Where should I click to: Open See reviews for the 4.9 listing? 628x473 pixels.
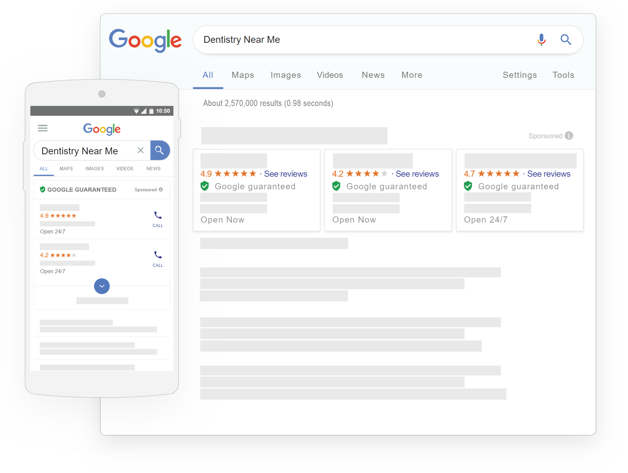tap(285, 174)
